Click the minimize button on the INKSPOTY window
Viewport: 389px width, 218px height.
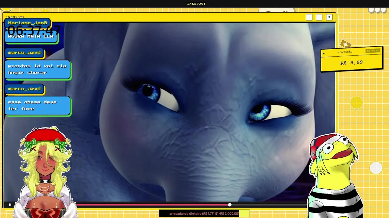(x=309, y=17)
